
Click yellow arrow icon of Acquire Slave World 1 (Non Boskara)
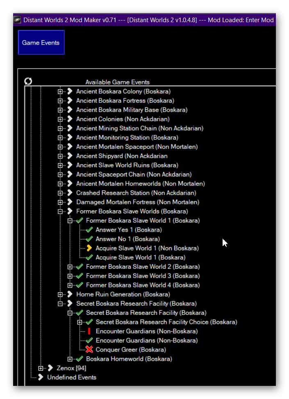(89, 248)
